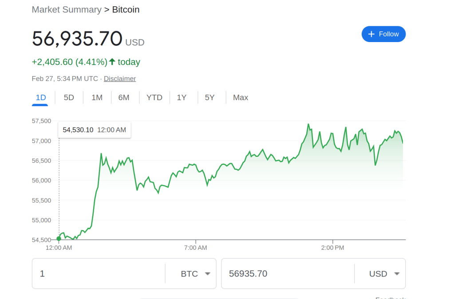Click the green dot at chart start
454x299 pixels.
pyautogui.click(x=59, y=239)
